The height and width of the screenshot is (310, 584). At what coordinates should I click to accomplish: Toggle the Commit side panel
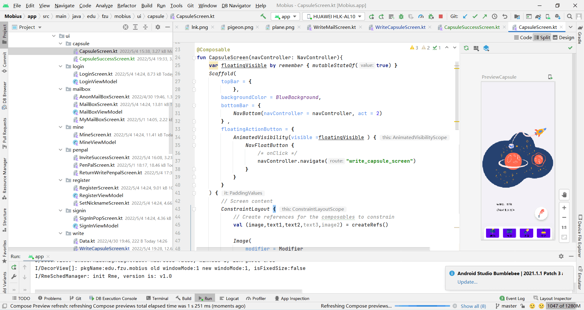(4, 62)
